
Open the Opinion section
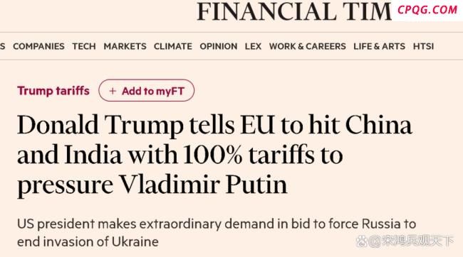(x=219, y=46)
